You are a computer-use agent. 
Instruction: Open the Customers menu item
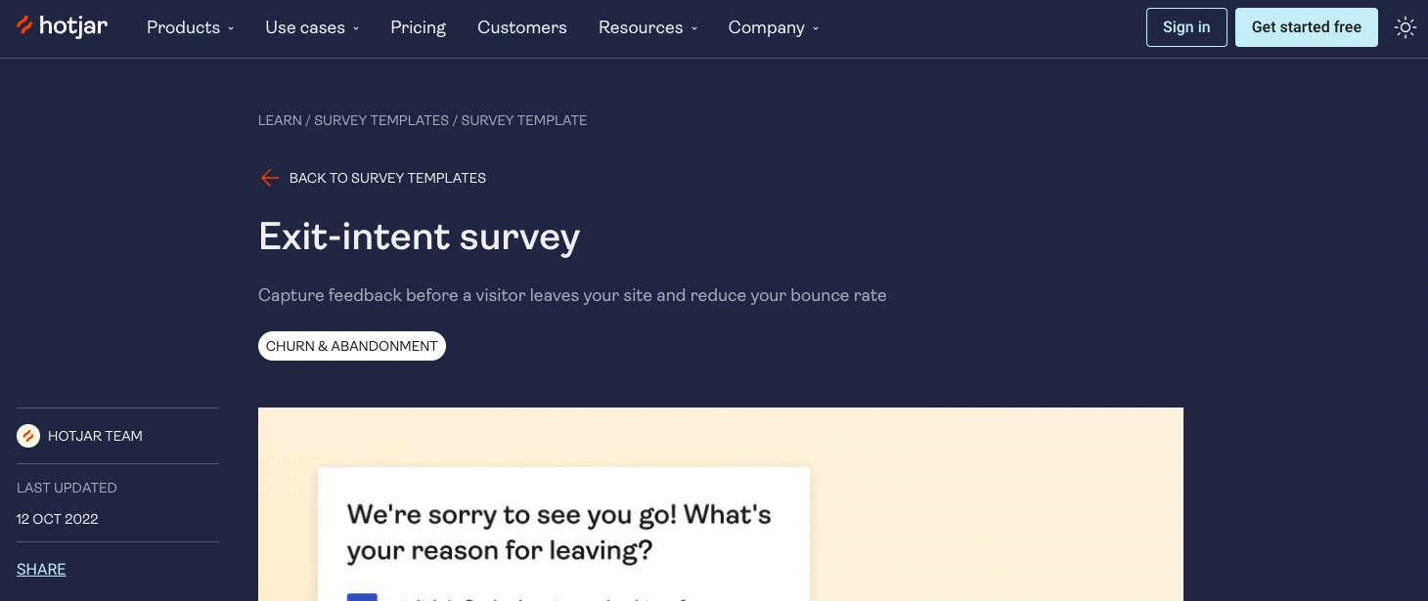click(521, 27)
